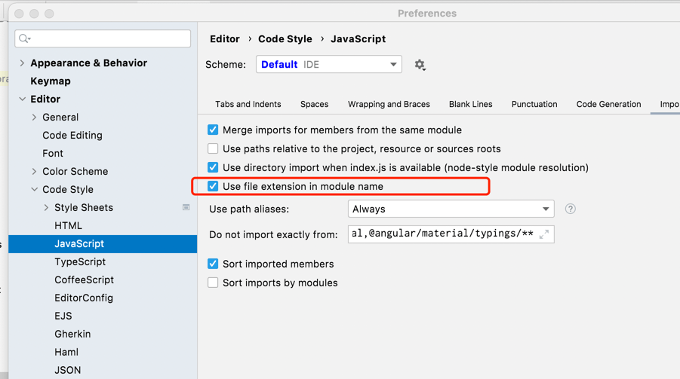The height and width of the screenshot is (379, 680).
Task: Click JavaScript in the breadcrumb
Action: pyautogui.click(x=358, y=39)
